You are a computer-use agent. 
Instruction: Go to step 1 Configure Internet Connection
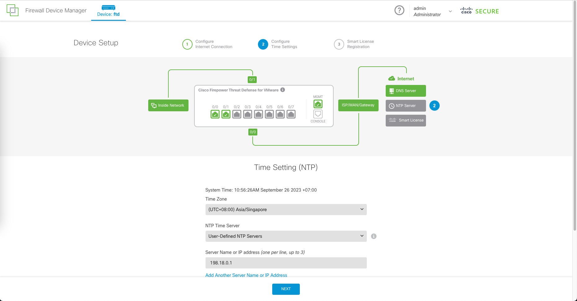187,44
